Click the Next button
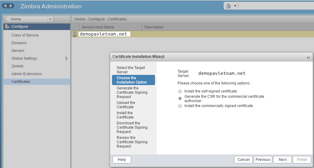The height and width of the screenshot is (168, 314). 282,160
